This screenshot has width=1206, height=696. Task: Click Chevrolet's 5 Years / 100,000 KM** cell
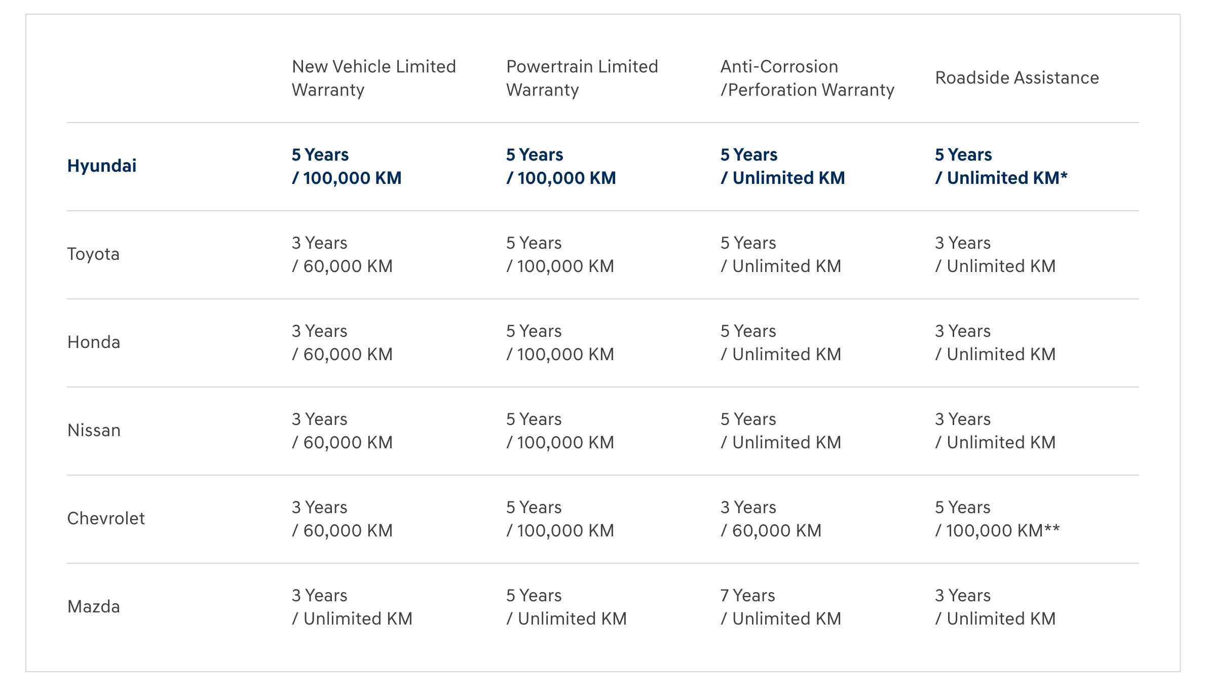pyautogui.click(x=997, y=519)
